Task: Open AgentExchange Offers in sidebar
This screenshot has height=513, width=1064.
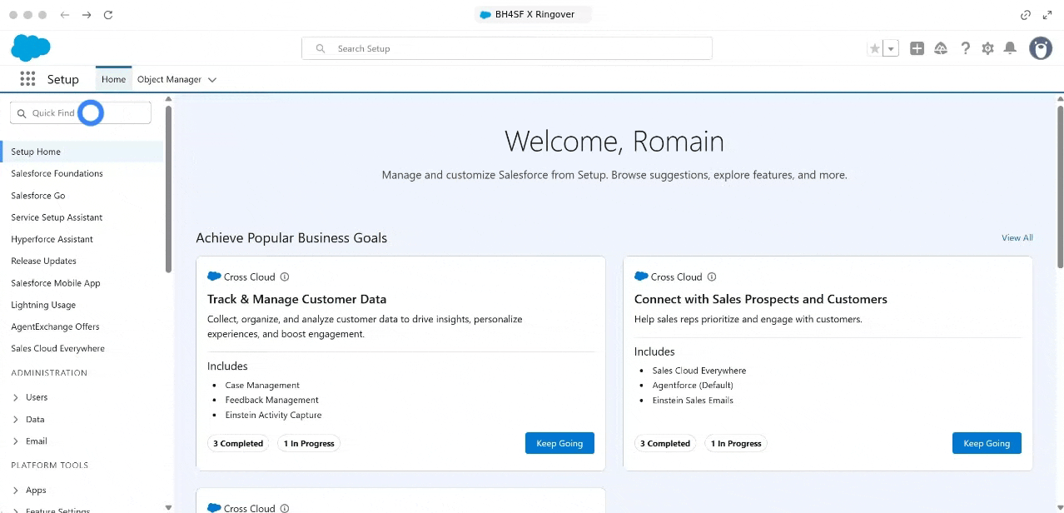Action: pos(55,326)
